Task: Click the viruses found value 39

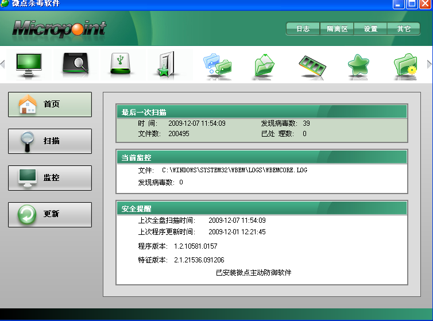Action: 306,123
